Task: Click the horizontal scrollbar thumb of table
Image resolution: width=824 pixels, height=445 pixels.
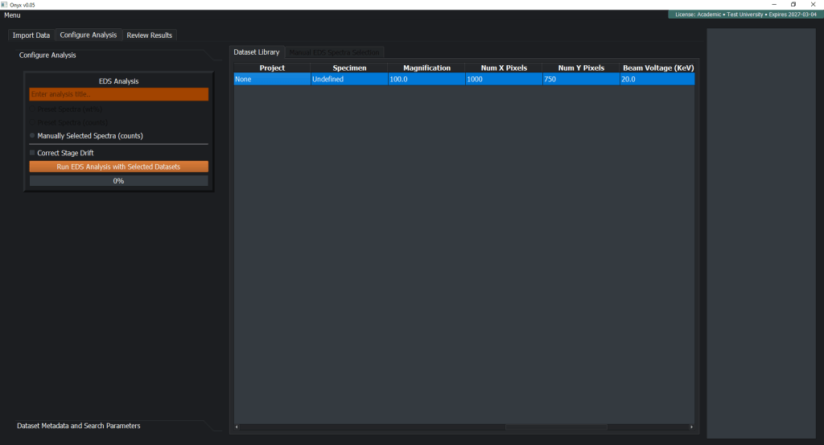Action: click(556, 427)
